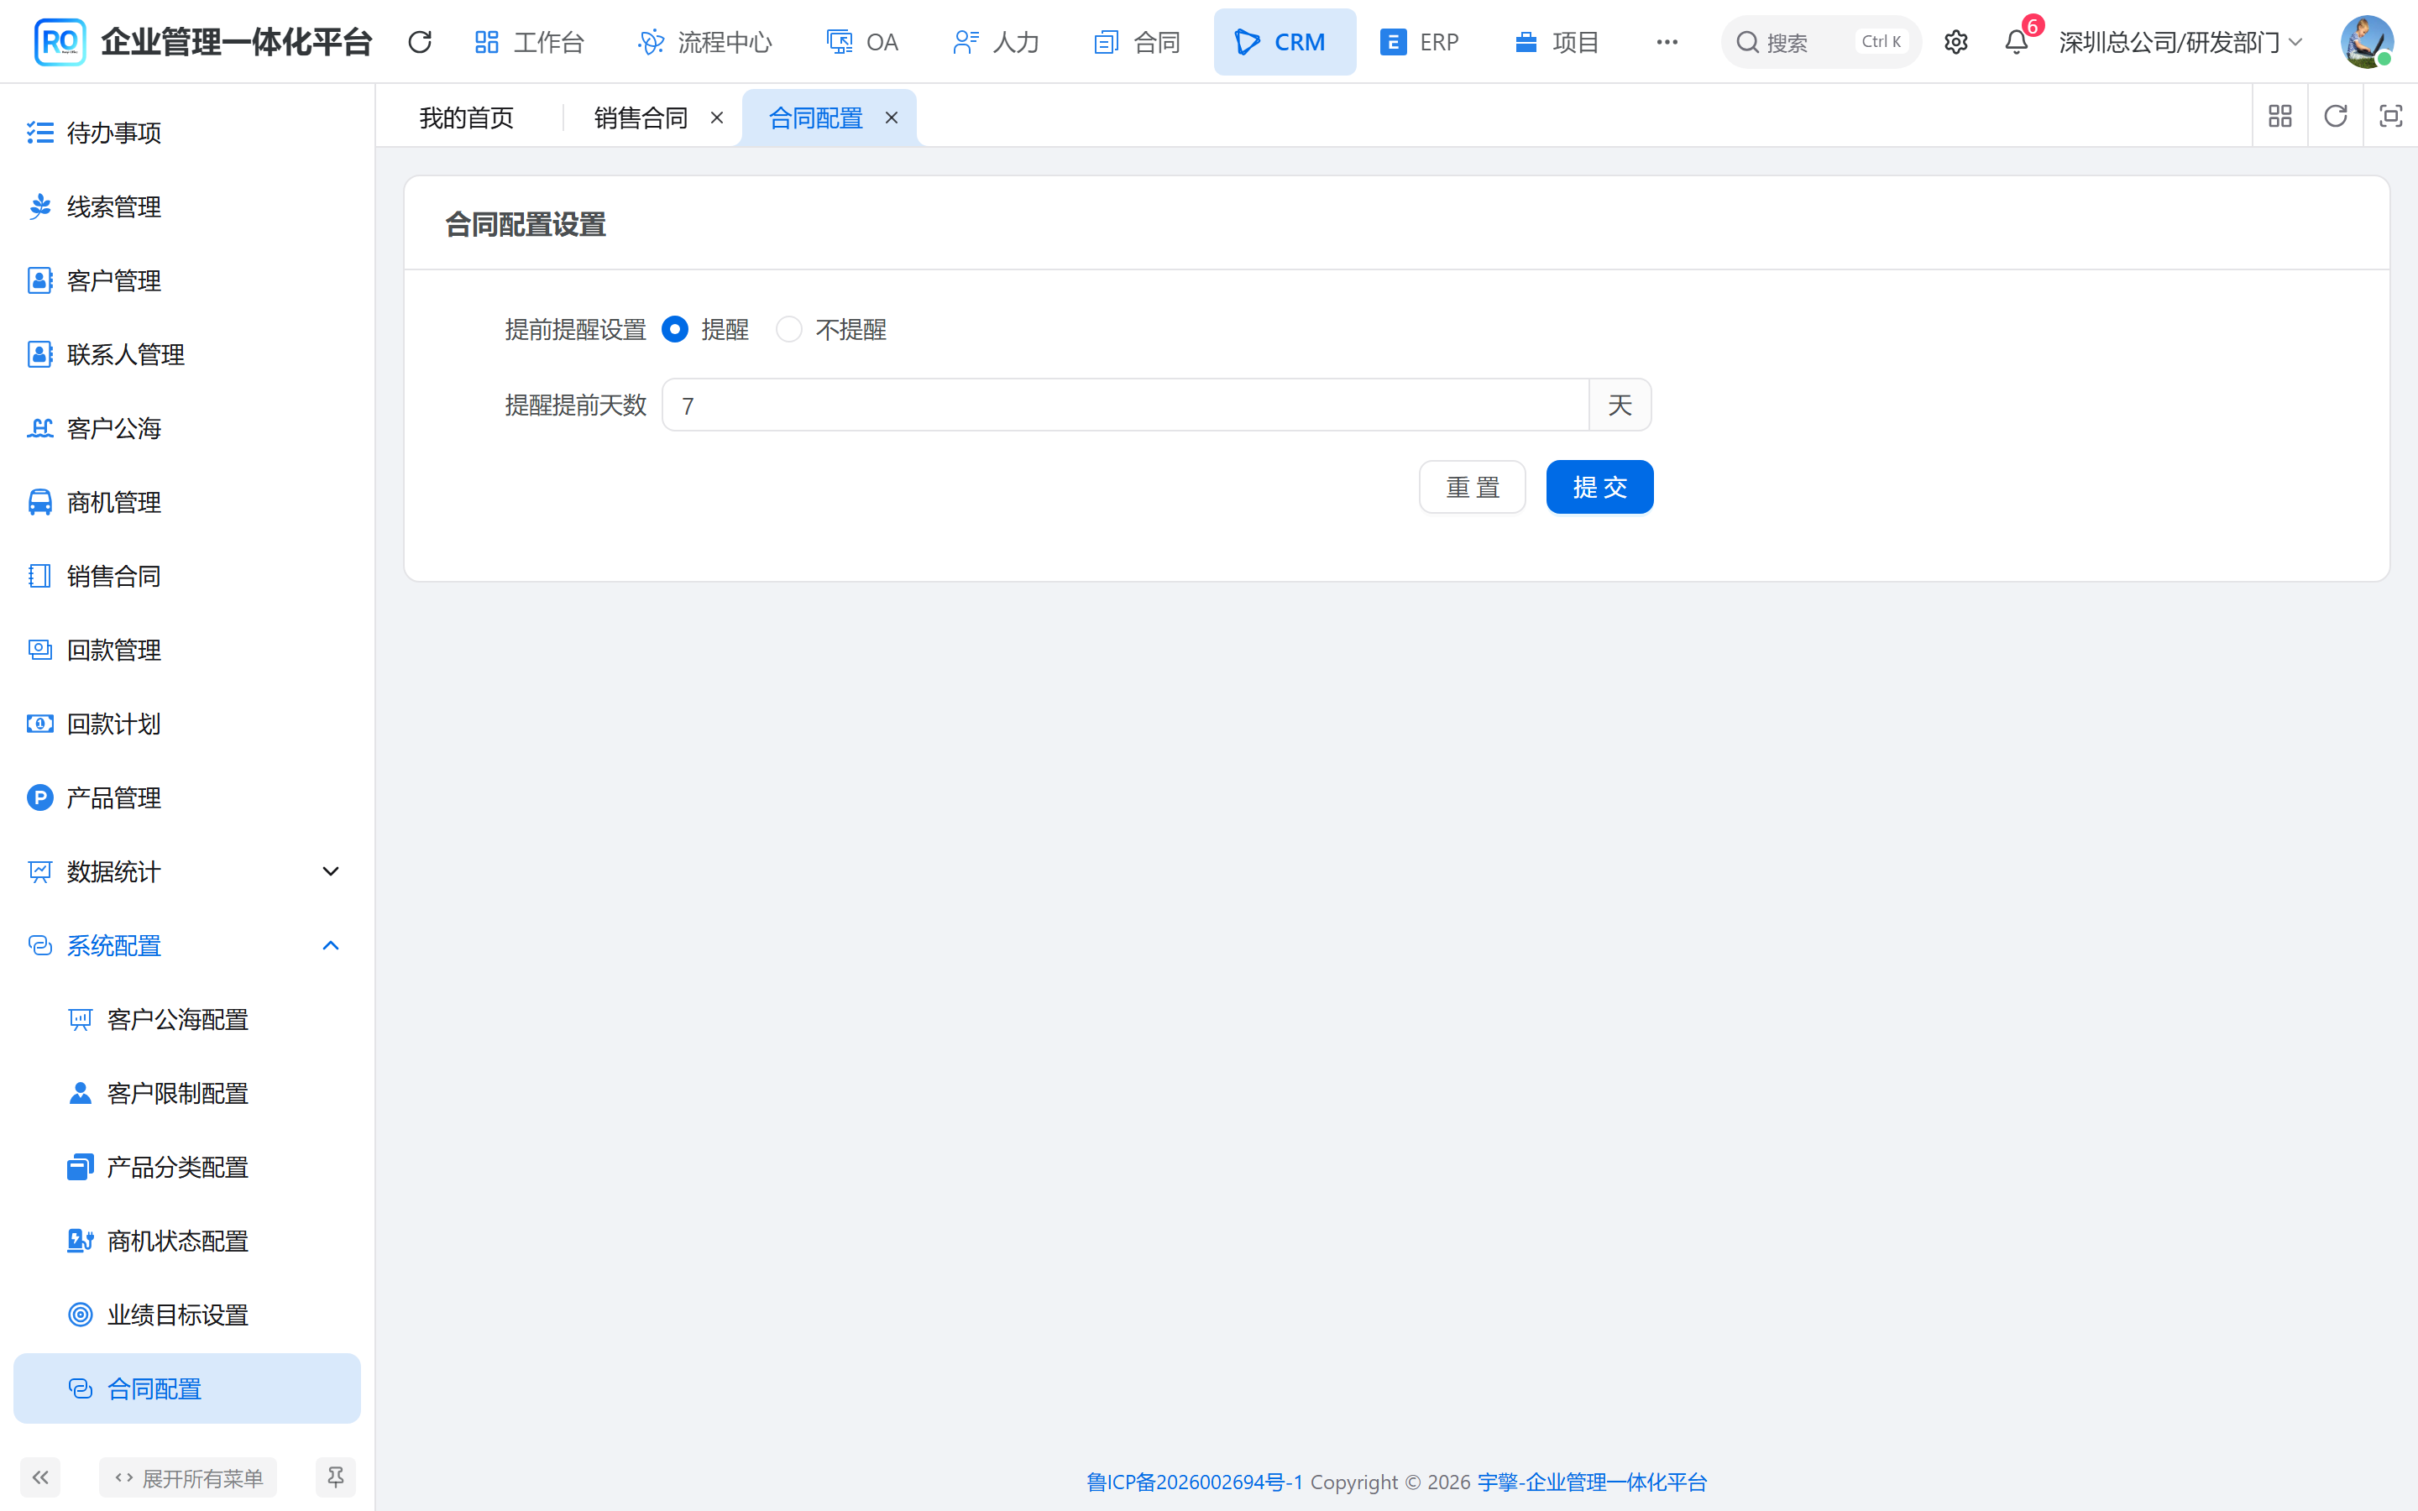Switch to the ERP module
The height and width of the screenshot is (1511, 2418).
pos(1419,42)
